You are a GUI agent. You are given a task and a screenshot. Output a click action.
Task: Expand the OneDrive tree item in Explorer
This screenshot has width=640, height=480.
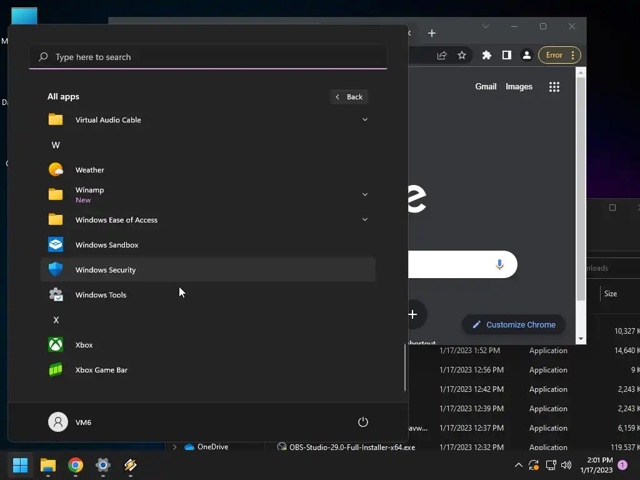pos(175,447)
